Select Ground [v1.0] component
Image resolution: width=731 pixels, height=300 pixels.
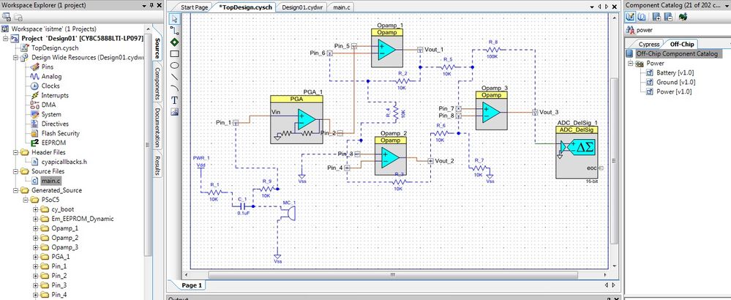tap(670, 82)
